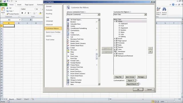Click the move down arrow button
183x103 pixels.
coord(150,52)
